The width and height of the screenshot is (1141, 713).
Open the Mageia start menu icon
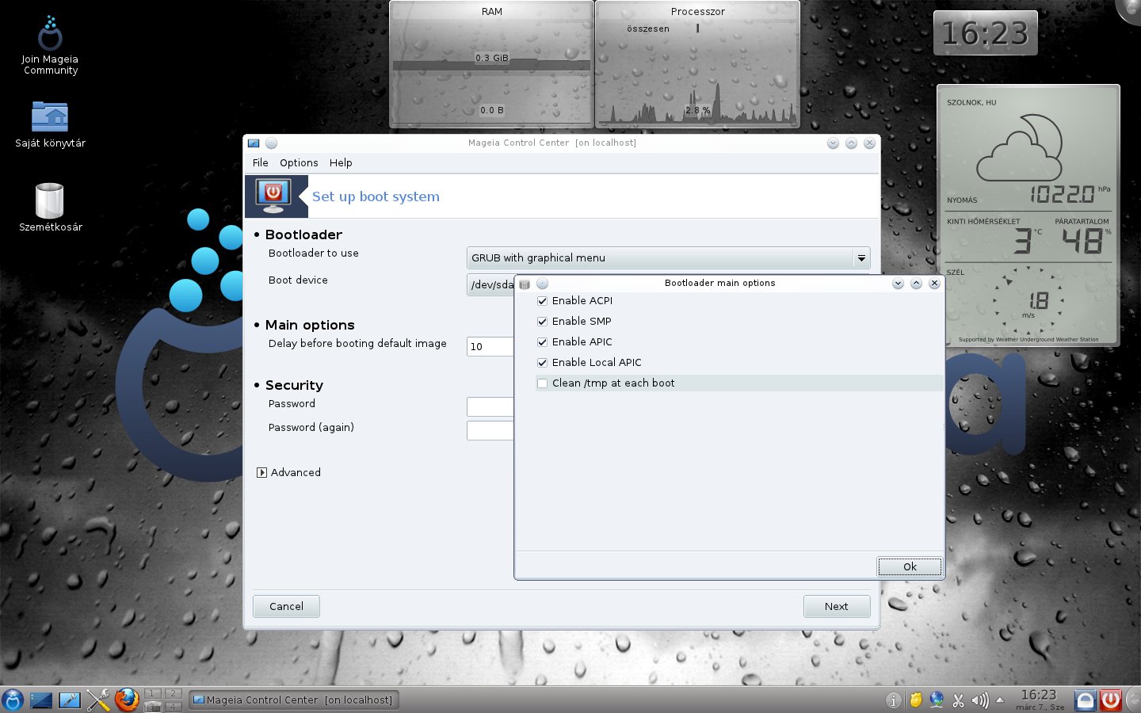tap(13, 700)
